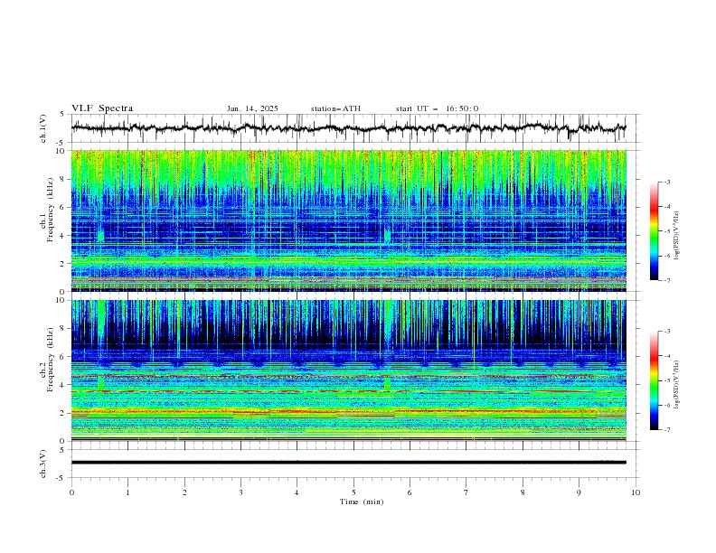716x553 pixels.
Task: Click time axis tick label "5"
Action: 353,492
